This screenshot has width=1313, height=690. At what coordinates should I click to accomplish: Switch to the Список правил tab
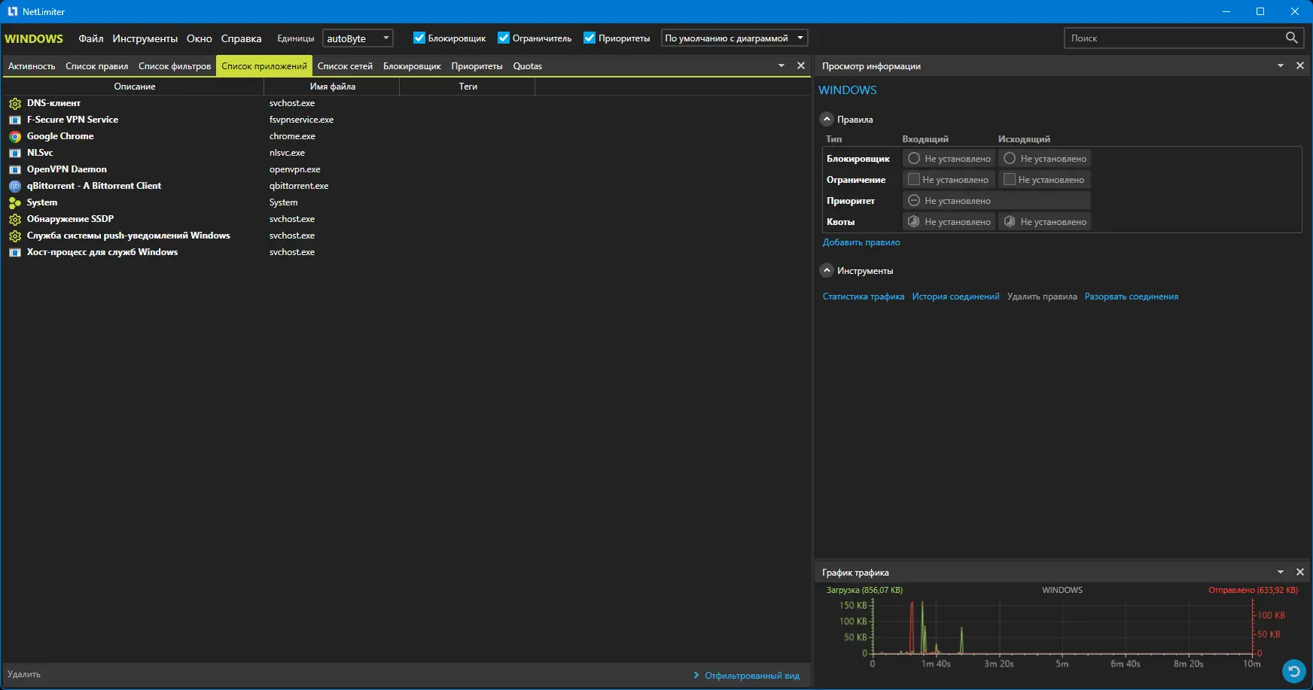click(96, 66)
